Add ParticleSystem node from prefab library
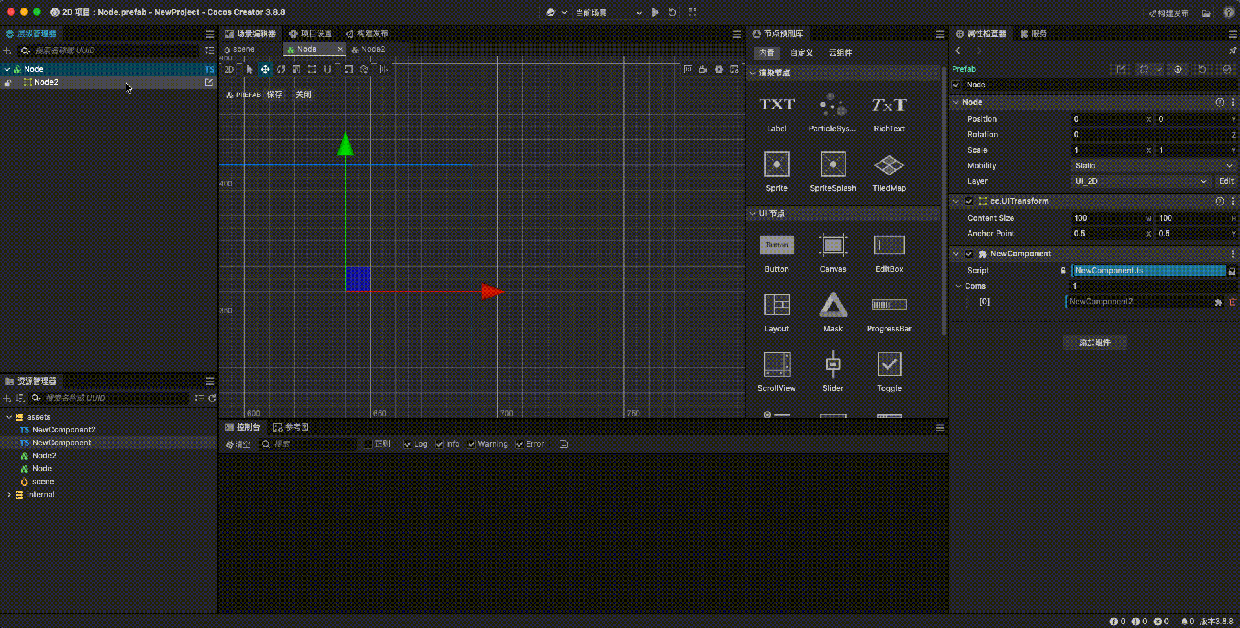Viewport: 1240px width, 628px height. pyautogui.click(x=833, y=113)
